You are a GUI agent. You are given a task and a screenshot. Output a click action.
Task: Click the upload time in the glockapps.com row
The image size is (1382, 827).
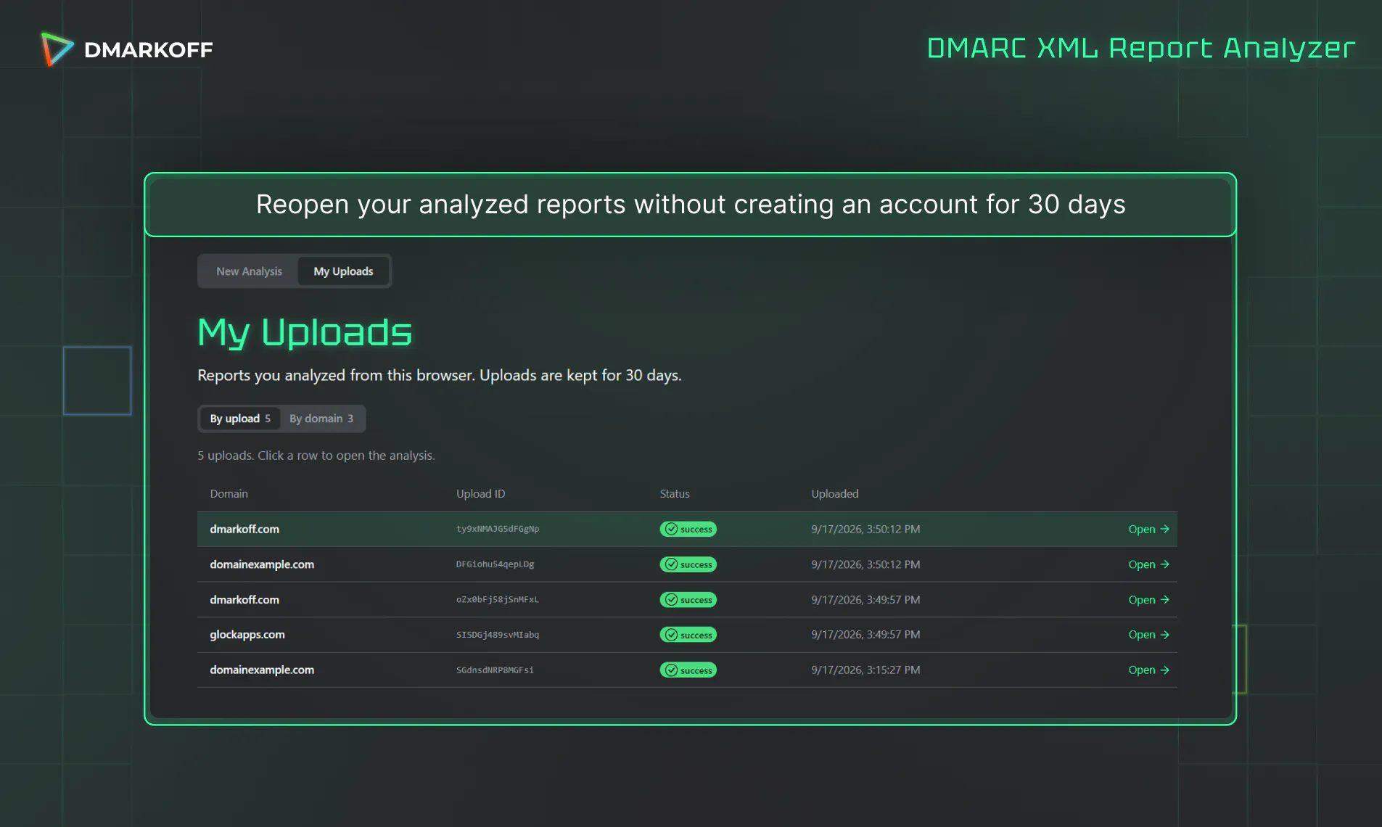[865, 635]
